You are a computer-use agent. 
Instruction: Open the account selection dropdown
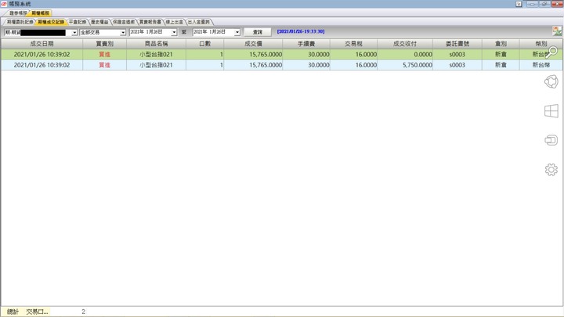tap(74, 32)
